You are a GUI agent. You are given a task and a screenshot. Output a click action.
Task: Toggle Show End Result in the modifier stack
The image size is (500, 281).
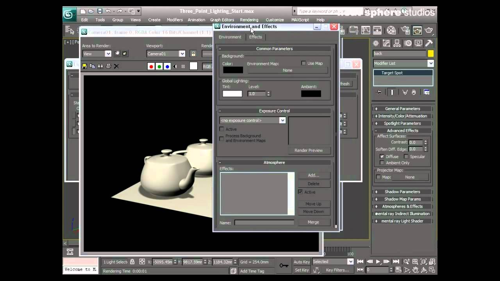[x=392, y=92]
